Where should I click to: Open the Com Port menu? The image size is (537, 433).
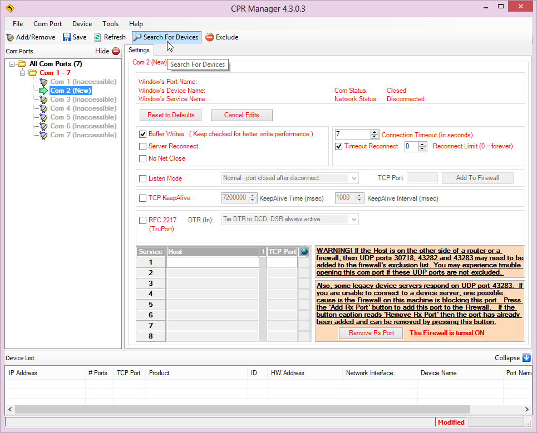pyautogui.click(x=48, y=24)
